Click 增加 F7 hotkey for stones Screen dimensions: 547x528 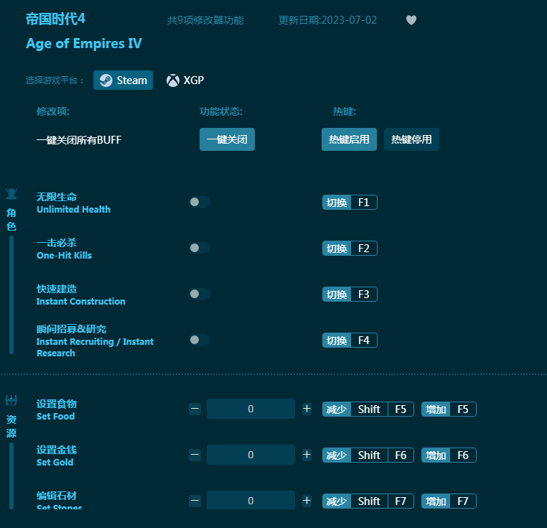pyautogui.click(x=449, y=501)
